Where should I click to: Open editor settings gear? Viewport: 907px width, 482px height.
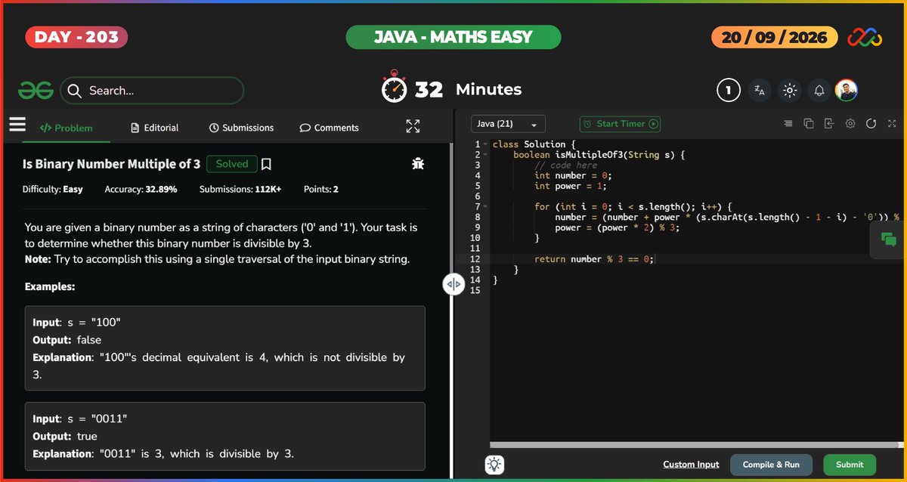pos(850,123)
